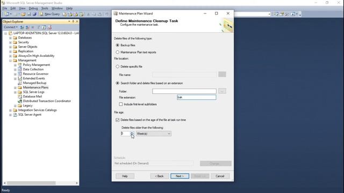Select the Delete specific file radio option
This screenshot has width=344, height=193.
(x=118, y=66)
